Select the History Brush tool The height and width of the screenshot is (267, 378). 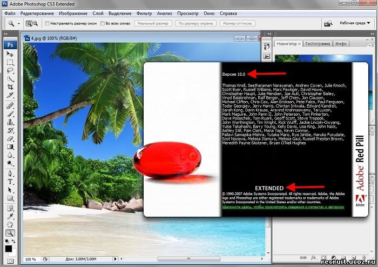(x=10, y=130)
